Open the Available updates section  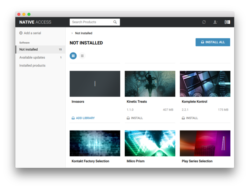click(x=40, y=57)
